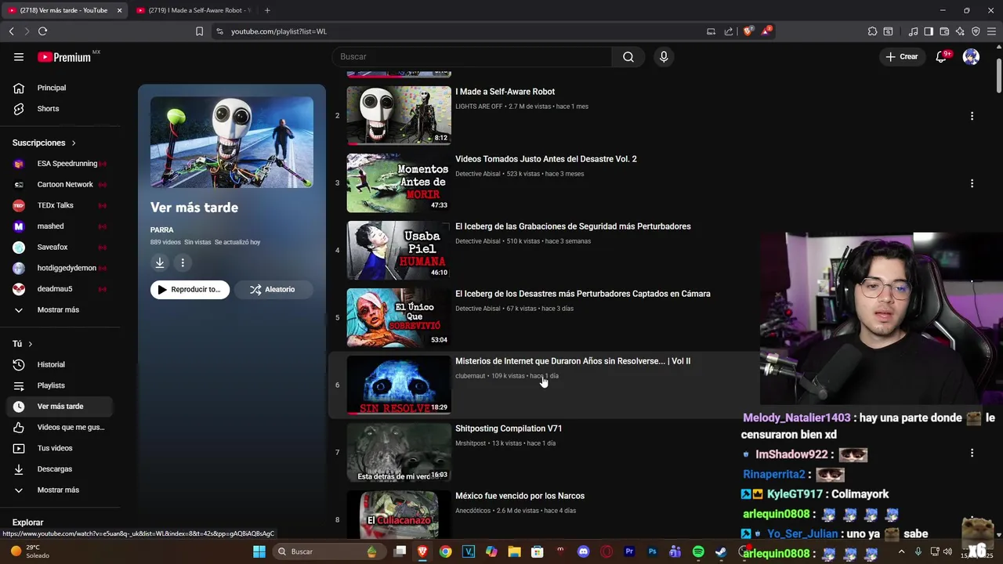
Task: Open Spotify from the taskbar
Action: (698, 551)
